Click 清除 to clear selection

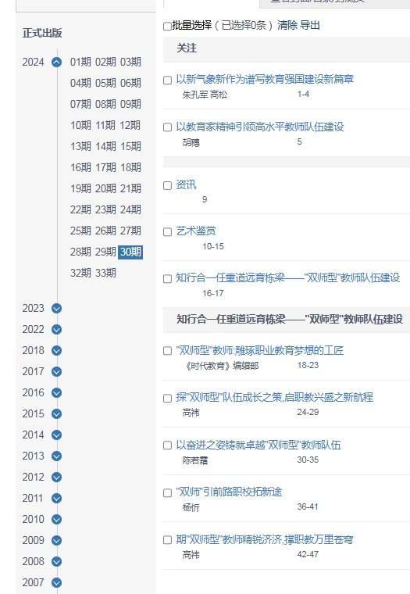(287, 25)
